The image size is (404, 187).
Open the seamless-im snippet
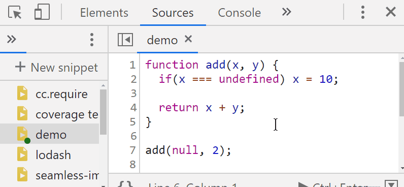[67, 175]
